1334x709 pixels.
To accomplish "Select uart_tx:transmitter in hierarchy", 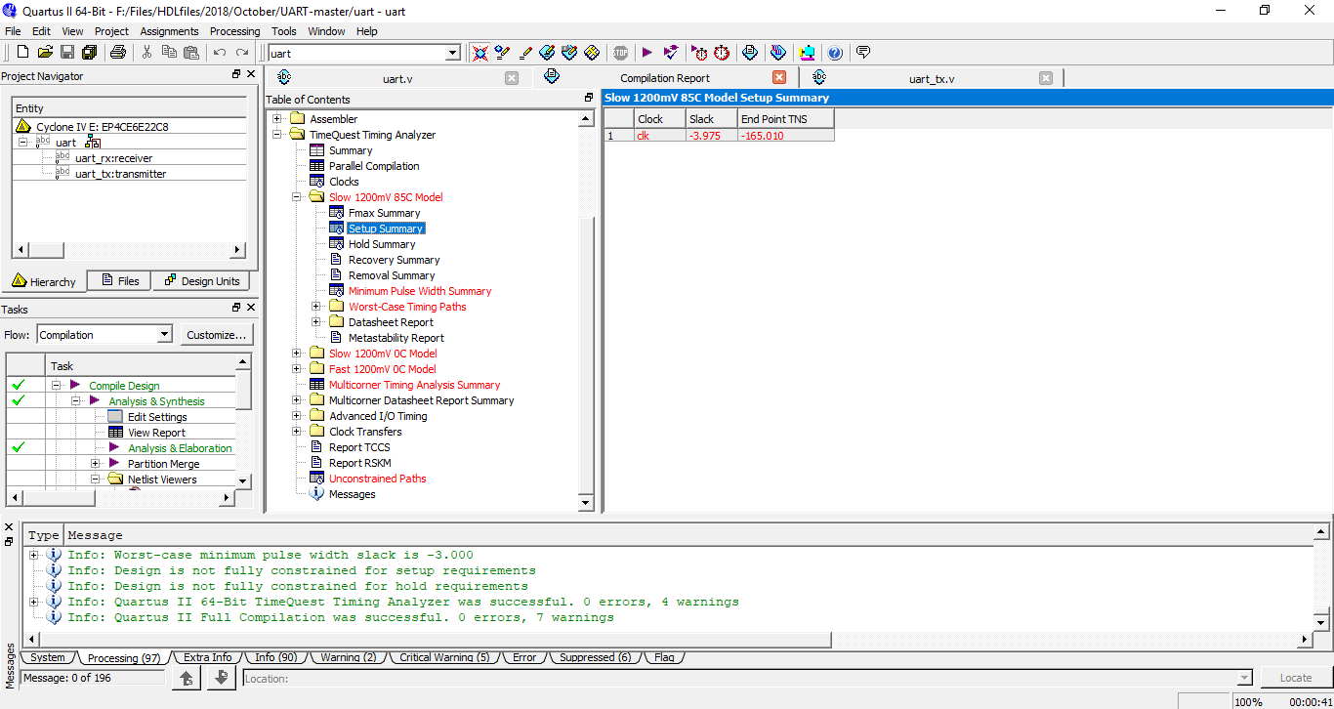I will tap(120, 174).
